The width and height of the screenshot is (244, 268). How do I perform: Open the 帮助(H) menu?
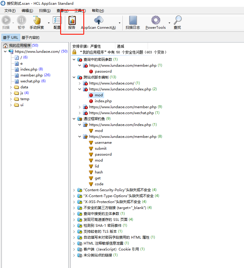click(x=98, y=11)
